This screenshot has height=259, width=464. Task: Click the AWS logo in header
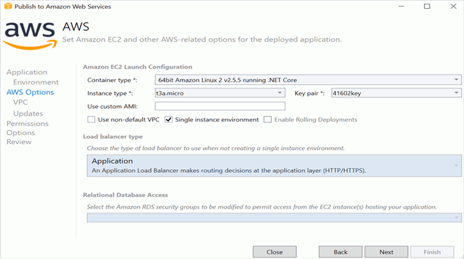tap(30, 34)
